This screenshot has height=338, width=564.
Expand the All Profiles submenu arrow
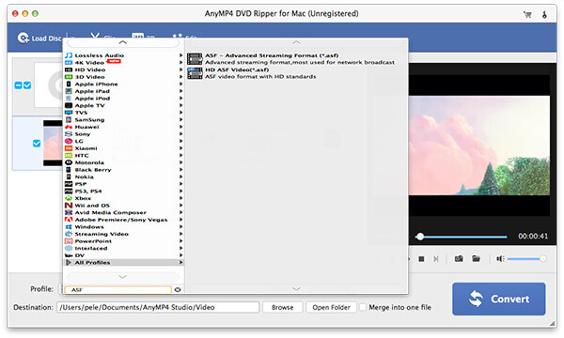pos(180,263)
